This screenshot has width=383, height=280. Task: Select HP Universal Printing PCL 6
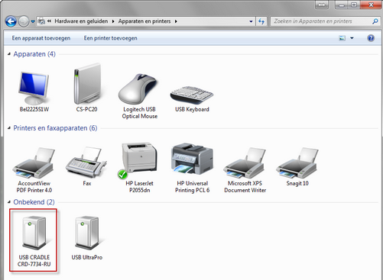192,168
